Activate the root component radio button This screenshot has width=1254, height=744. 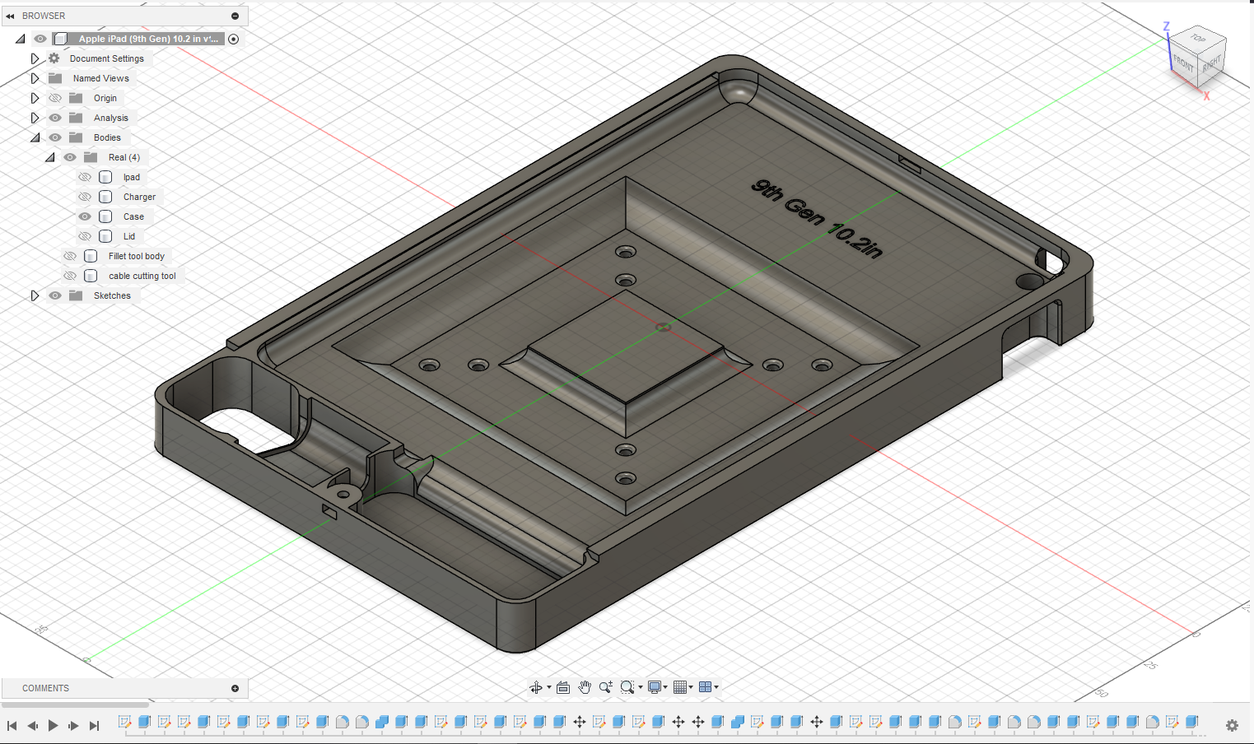(234, 39)
